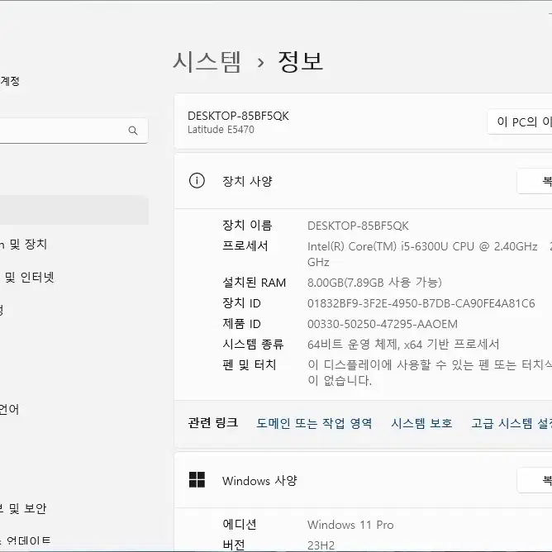Click the 23H2 version value
The height and width of the screenshot is (552, 552).
(x=321, y=545)
